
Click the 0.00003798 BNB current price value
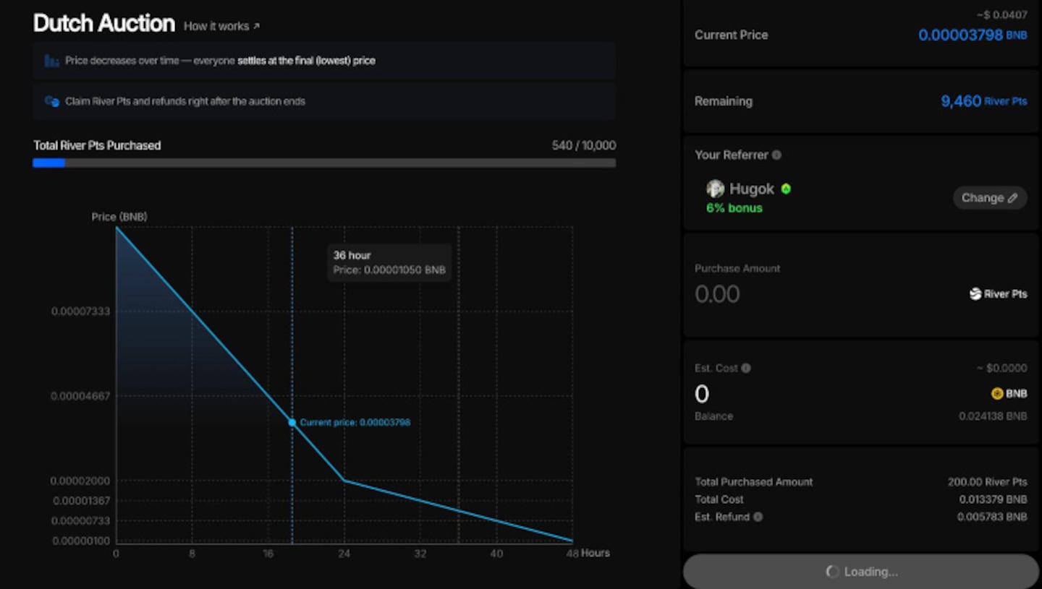[x=973, y=35]
